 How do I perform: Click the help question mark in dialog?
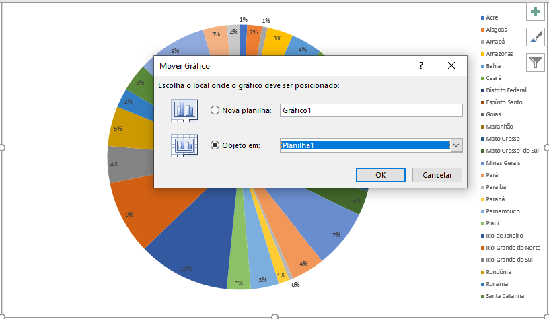421,65
